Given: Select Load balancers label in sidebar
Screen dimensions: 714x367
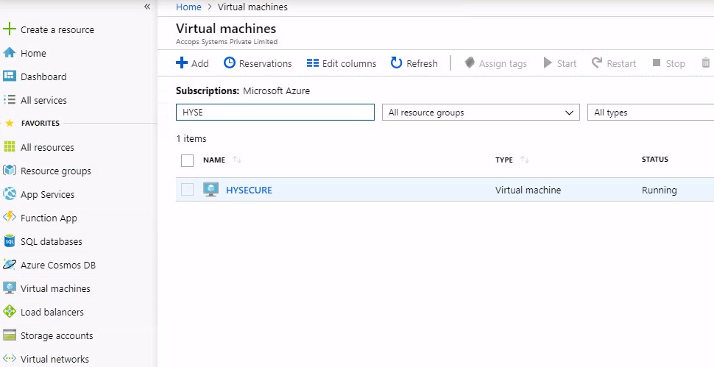Looking at the screenshot, I should click(x=52, y=312).
